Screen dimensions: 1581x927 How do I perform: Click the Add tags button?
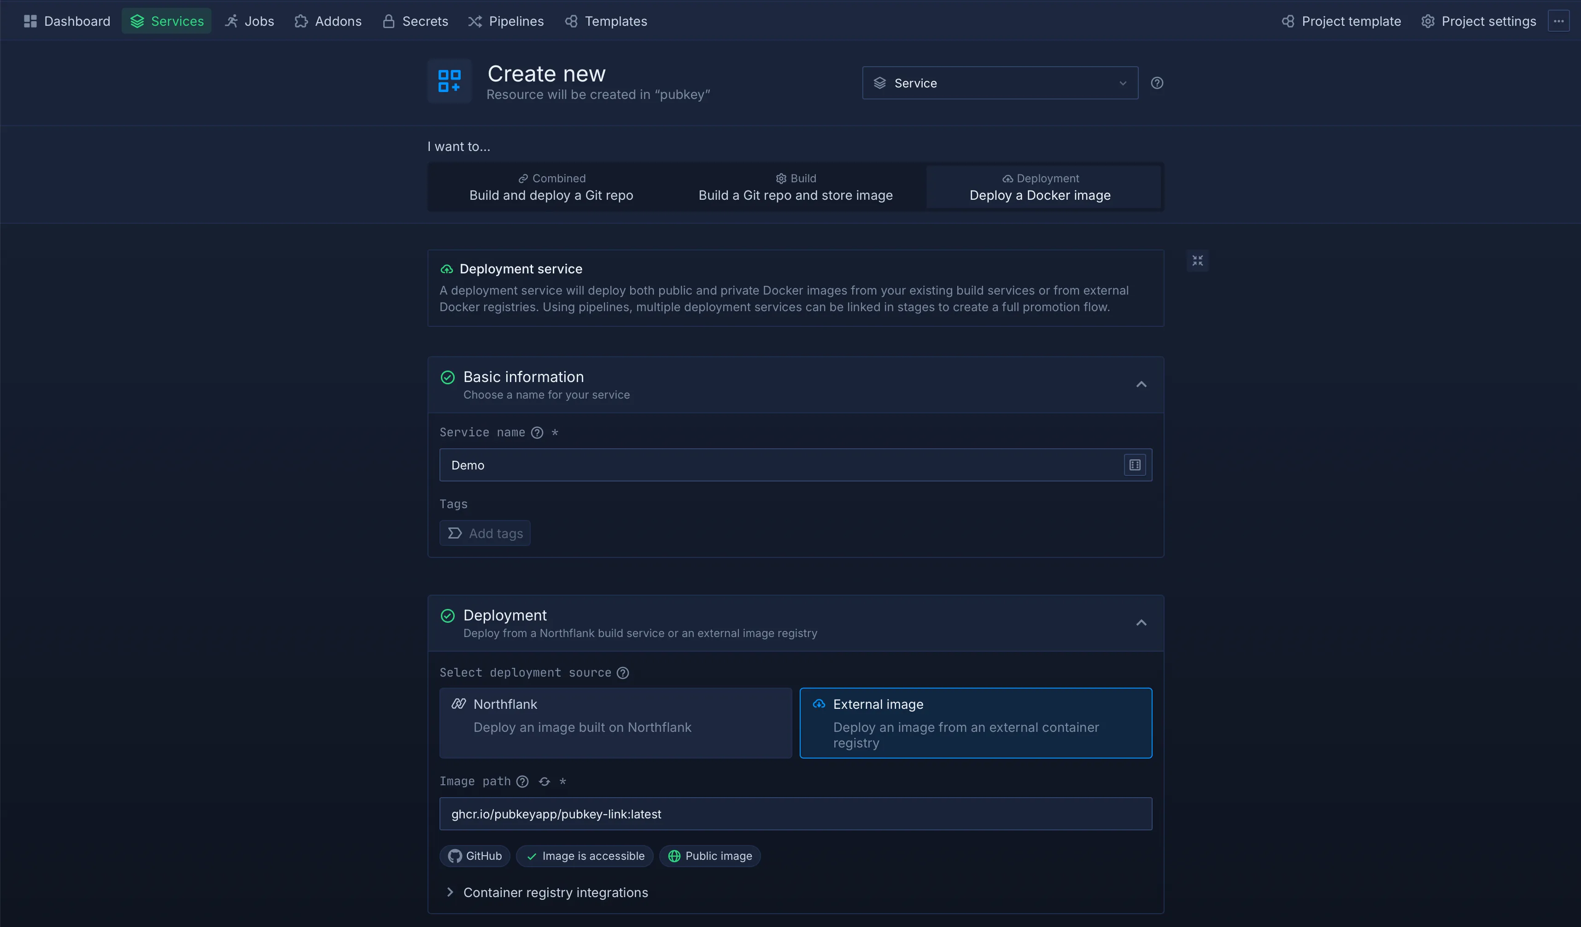(x=485, y=533)
